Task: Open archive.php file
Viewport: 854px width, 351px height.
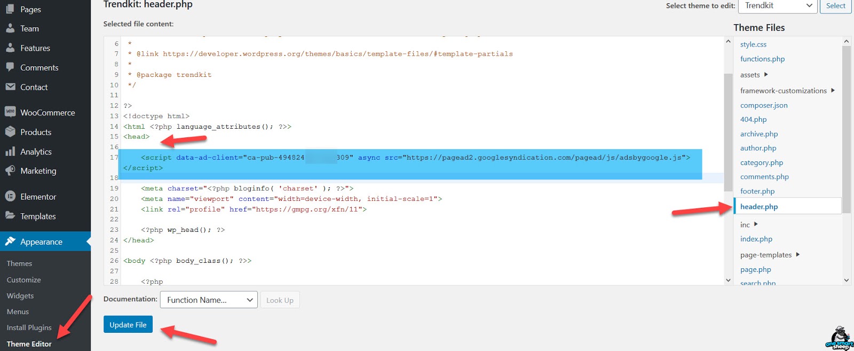Action: (x=759, y=134)
